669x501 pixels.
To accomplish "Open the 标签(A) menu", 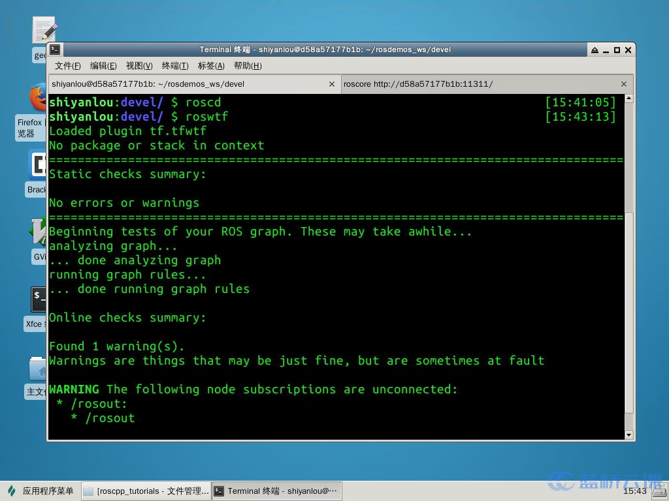I will click(x=211, y=66).
